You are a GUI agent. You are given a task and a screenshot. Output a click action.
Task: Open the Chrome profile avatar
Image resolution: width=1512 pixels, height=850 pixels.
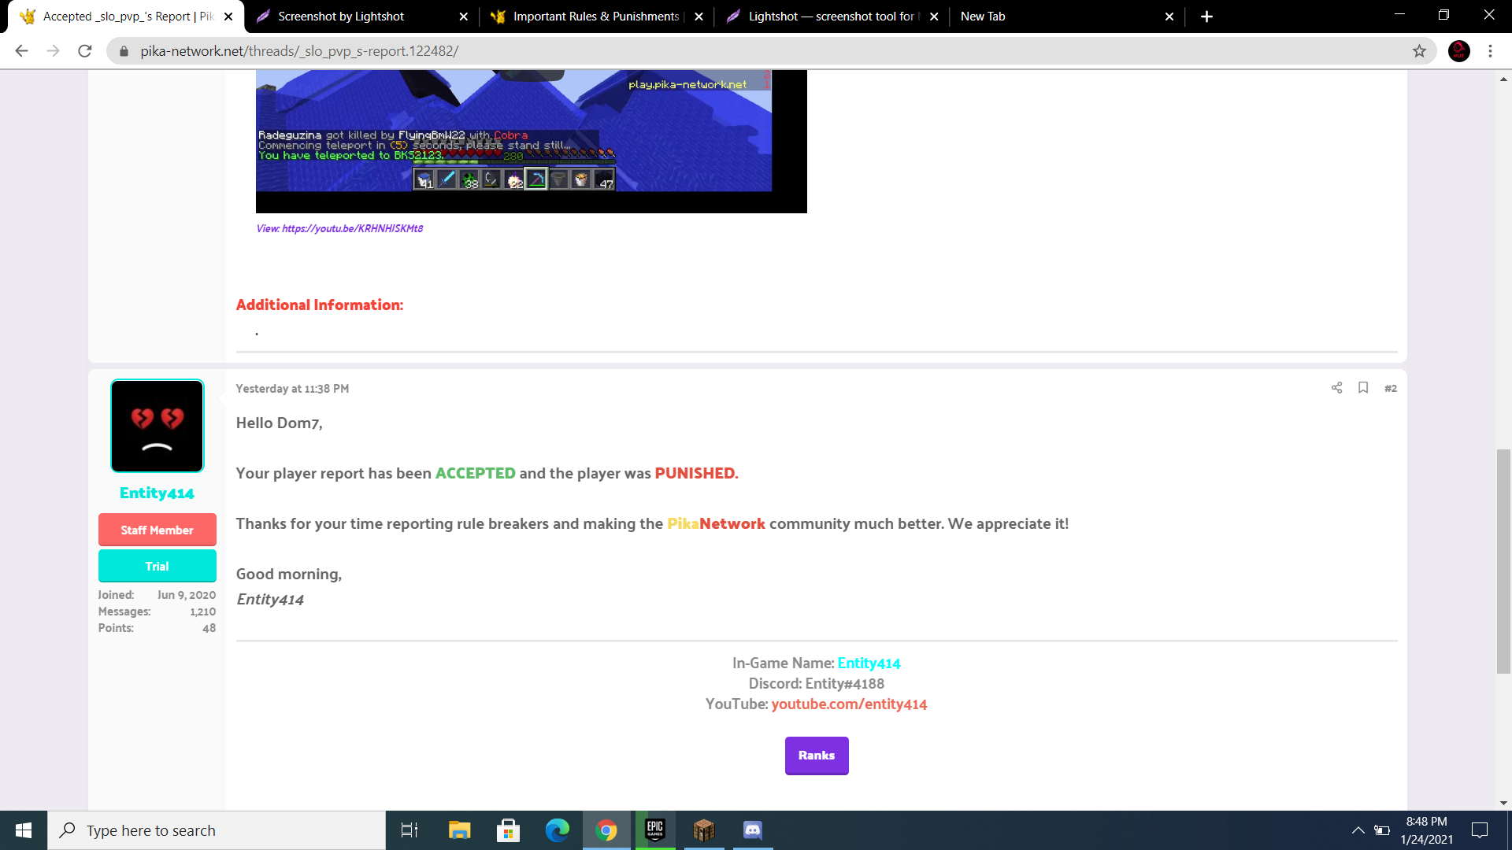click(x=1458, y=51)
